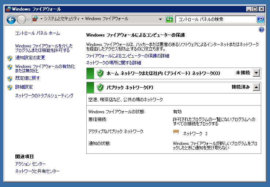Click the Back navigation arrow button
The image size is (270, 187).
click(11, 20)
